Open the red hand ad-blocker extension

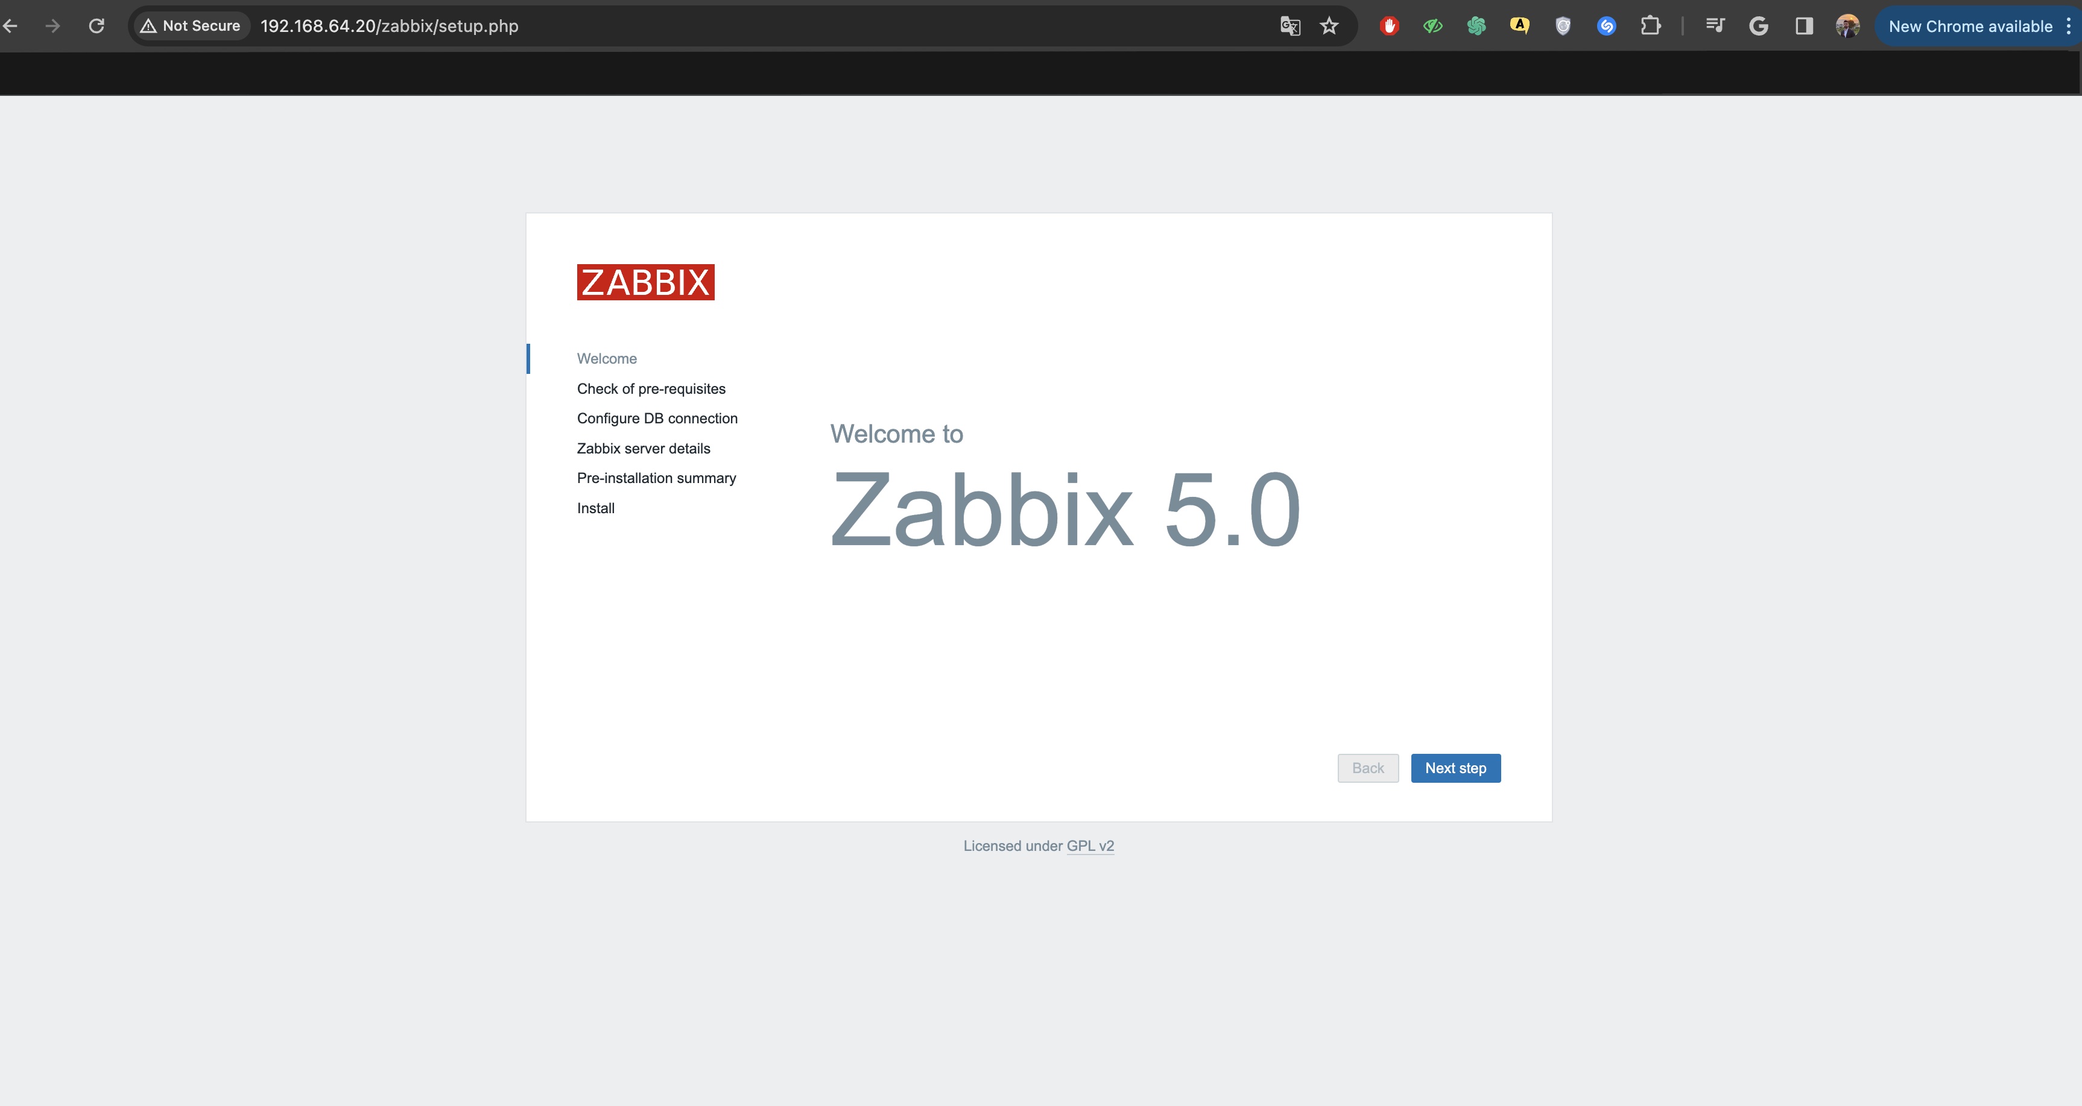click(1390, 26)
